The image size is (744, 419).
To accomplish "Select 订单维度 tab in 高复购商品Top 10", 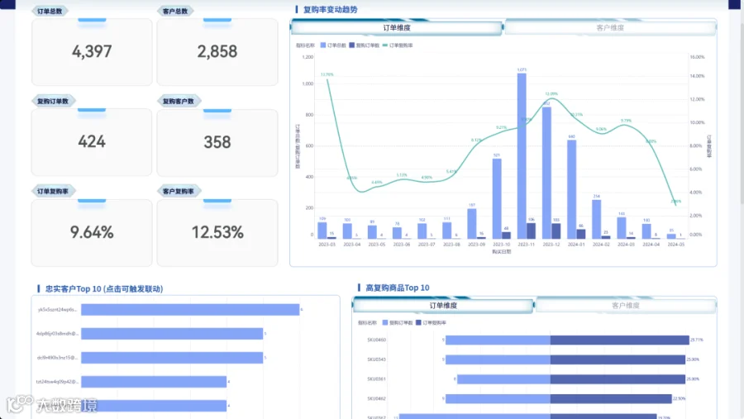I will [x=443, y=306].
